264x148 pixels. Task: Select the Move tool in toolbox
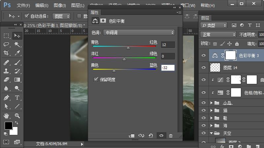pyautogui.click(x=17, y=36)
